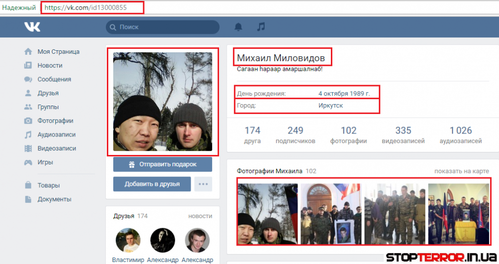Click the показать на карте link

[462, 171]
